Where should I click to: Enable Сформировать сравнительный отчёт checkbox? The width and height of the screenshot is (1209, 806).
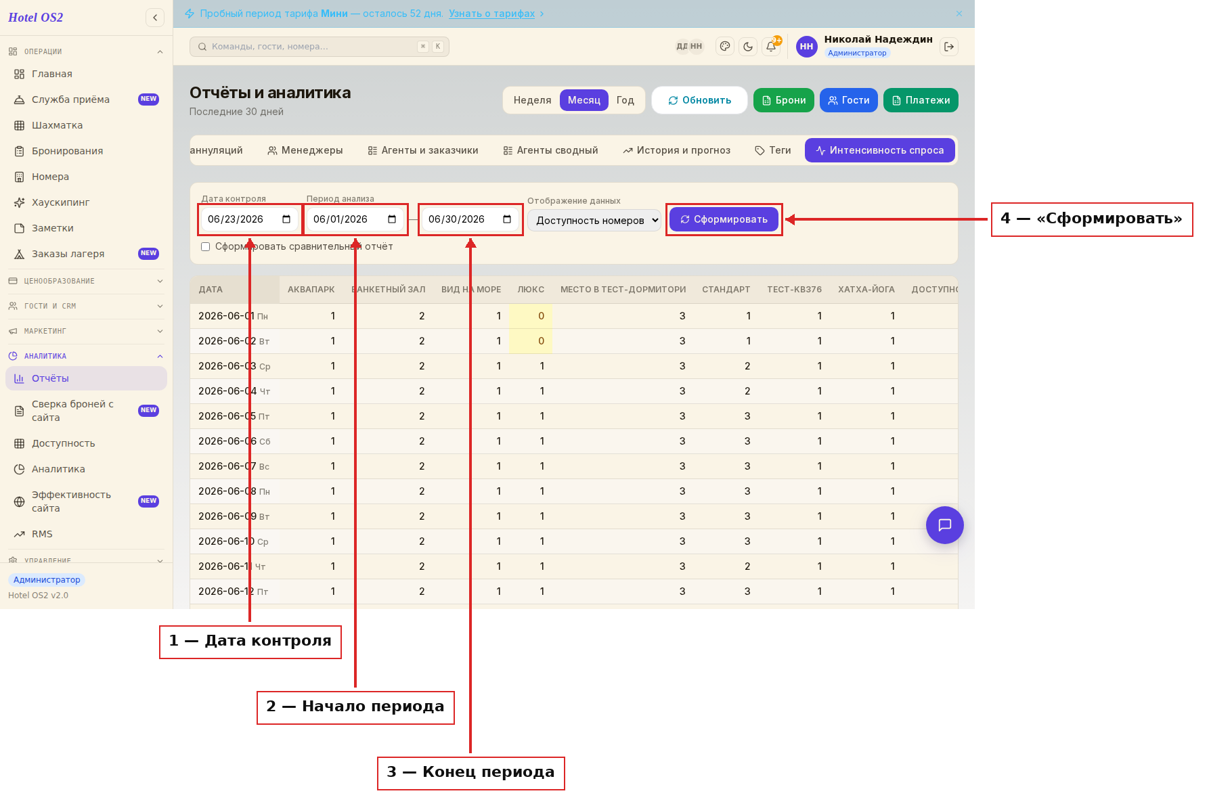coord(205,247)
